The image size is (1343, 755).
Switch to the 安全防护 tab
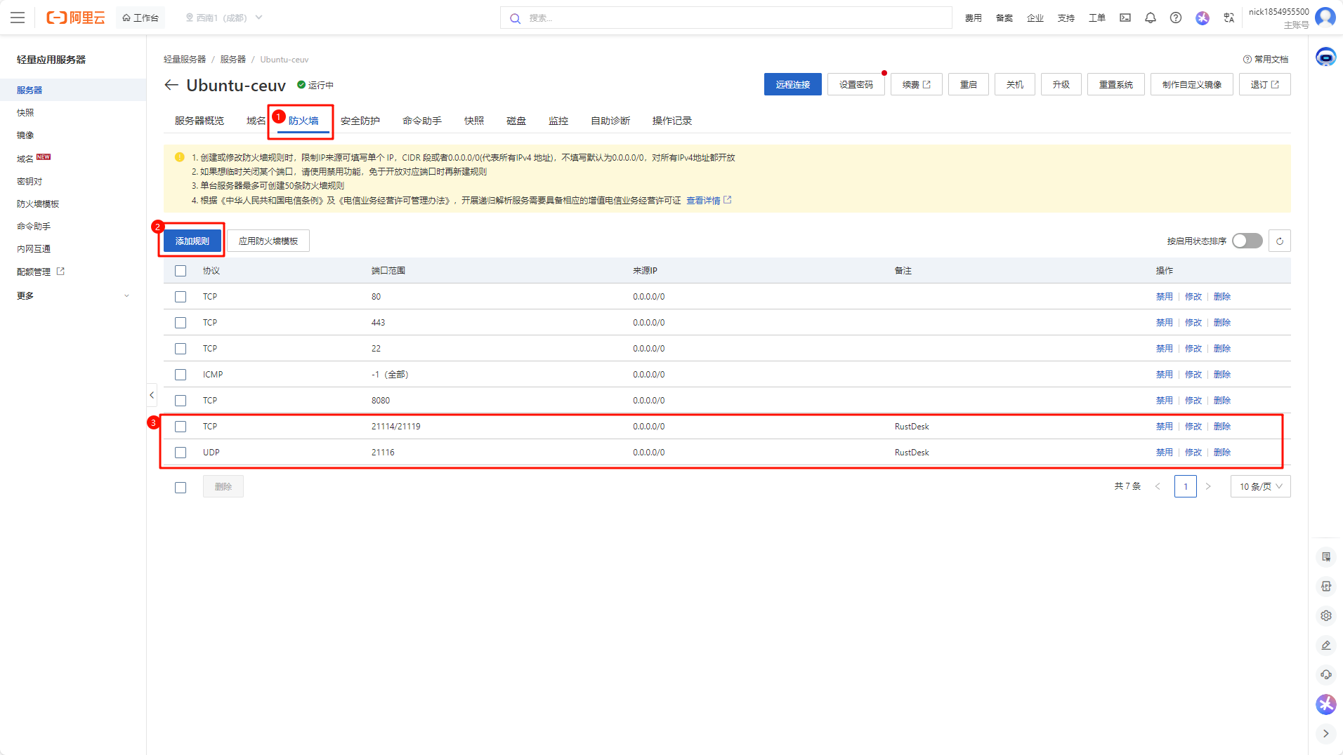[x=360, y=121]
